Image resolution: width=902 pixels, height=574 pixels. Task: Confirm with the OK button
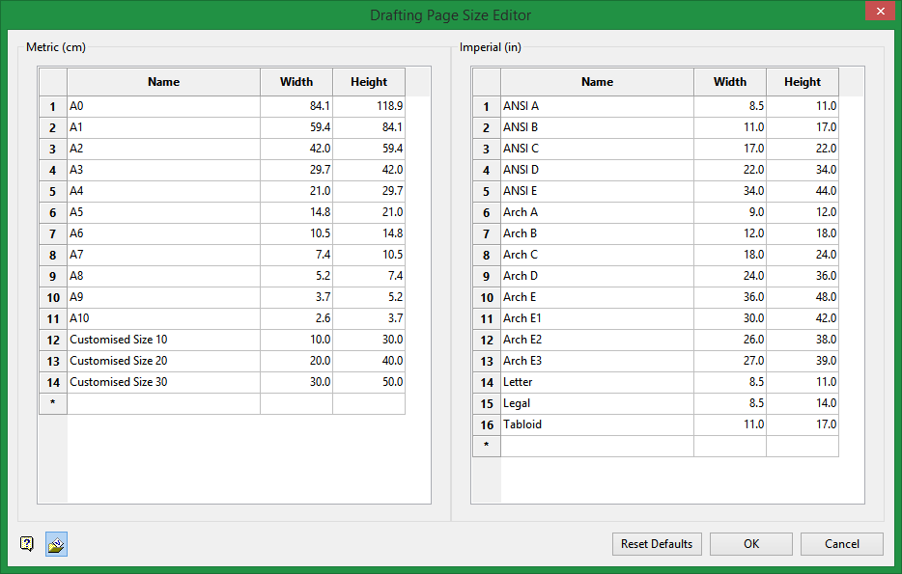coord(750,544)
